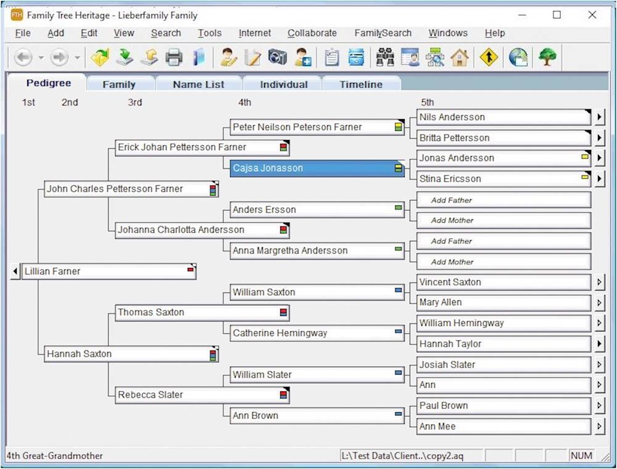
Task: Click the colored status square on Cajsa Jonasson
Action: click(397, 168)
